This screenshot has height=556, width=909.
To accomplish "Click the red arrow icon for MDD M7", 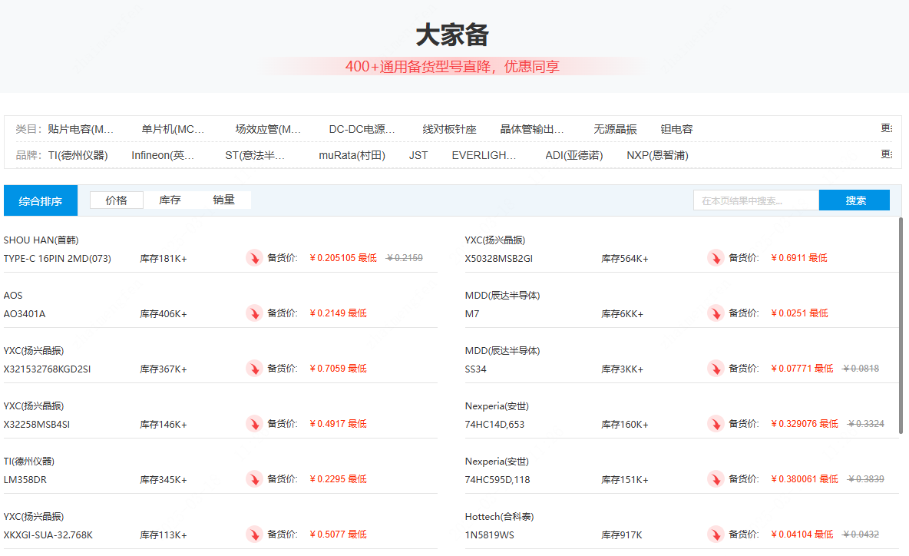I will [x=716, y=313].
